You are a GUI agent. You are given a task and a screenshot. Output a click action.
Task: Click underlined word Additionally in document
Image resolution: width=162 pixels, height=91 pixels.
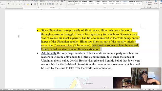point(49,53)
